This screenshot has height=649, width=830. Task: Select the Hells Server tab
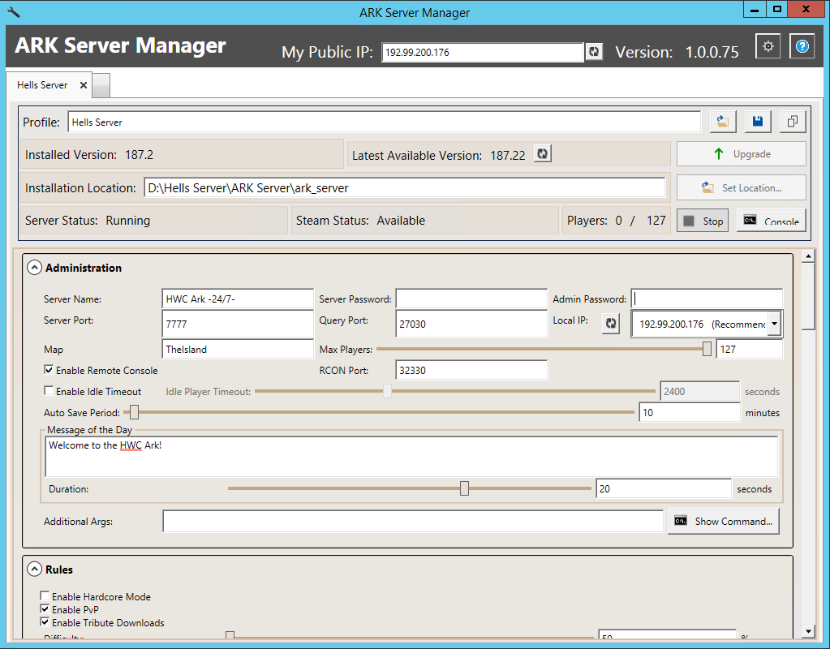click(x=42, y=85)
